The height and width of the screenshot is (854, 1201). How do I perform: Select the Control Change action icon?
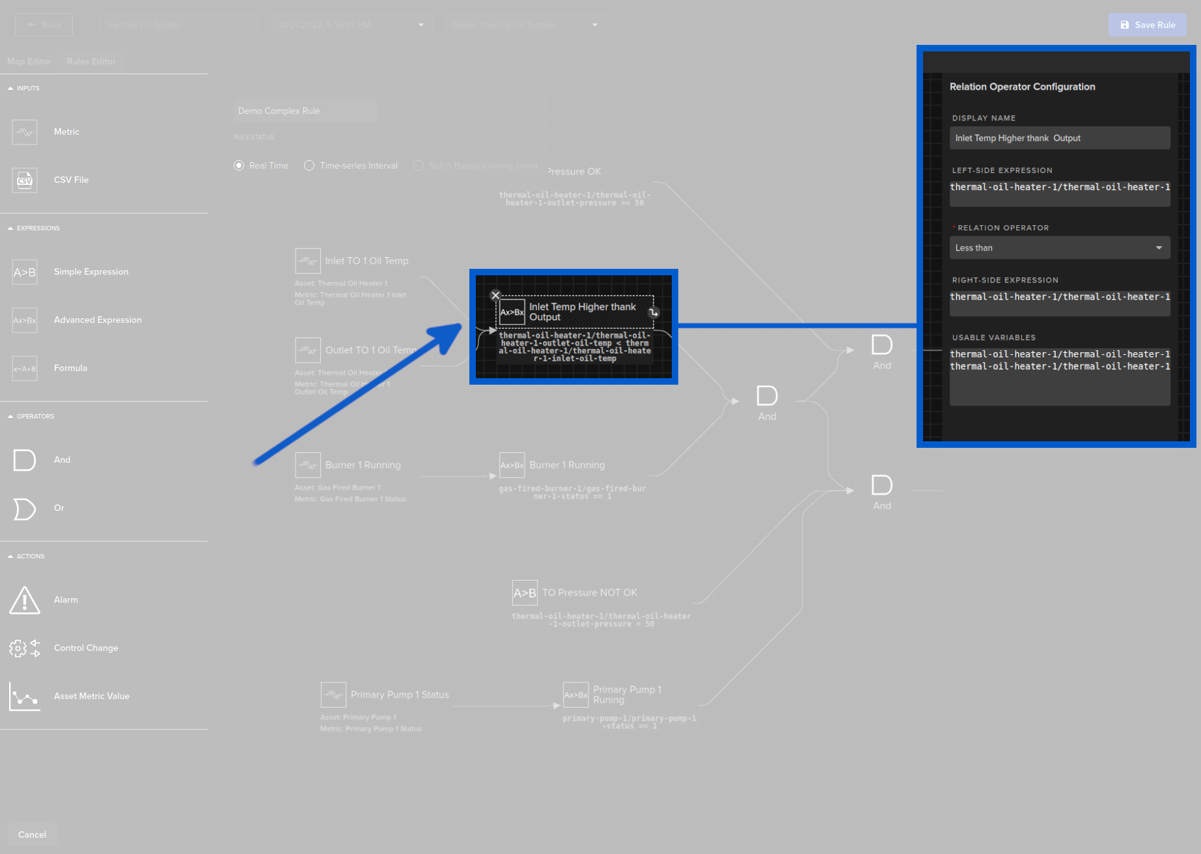pos(24,648)
